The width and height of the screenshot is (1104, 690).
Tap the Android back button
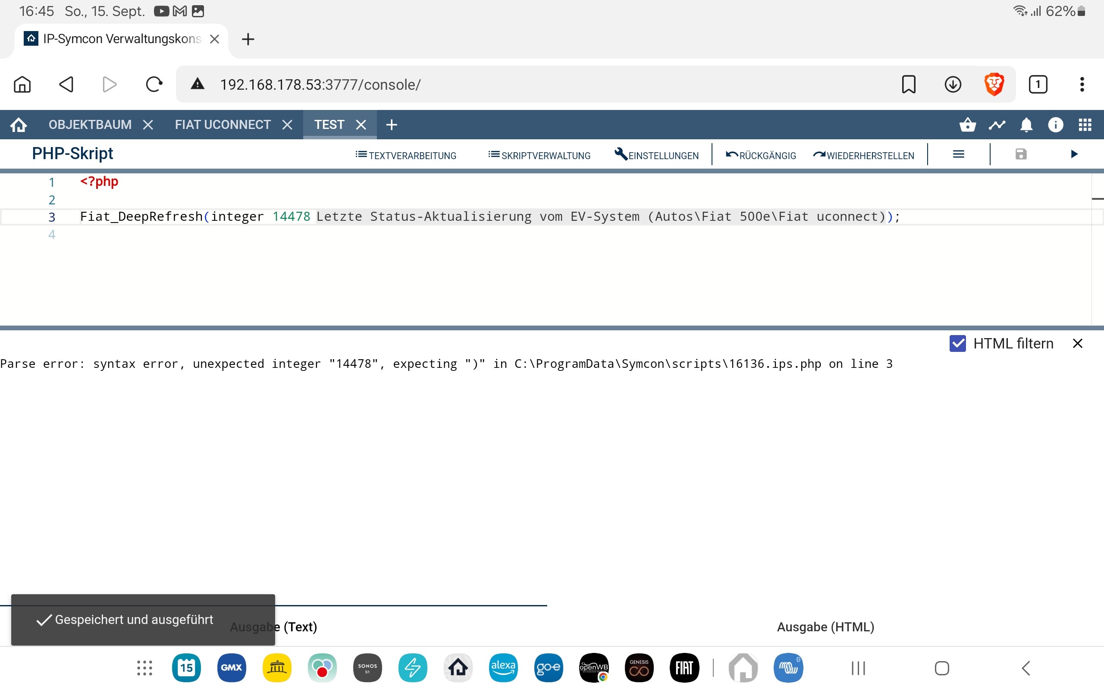click(x=1026, y=668)
